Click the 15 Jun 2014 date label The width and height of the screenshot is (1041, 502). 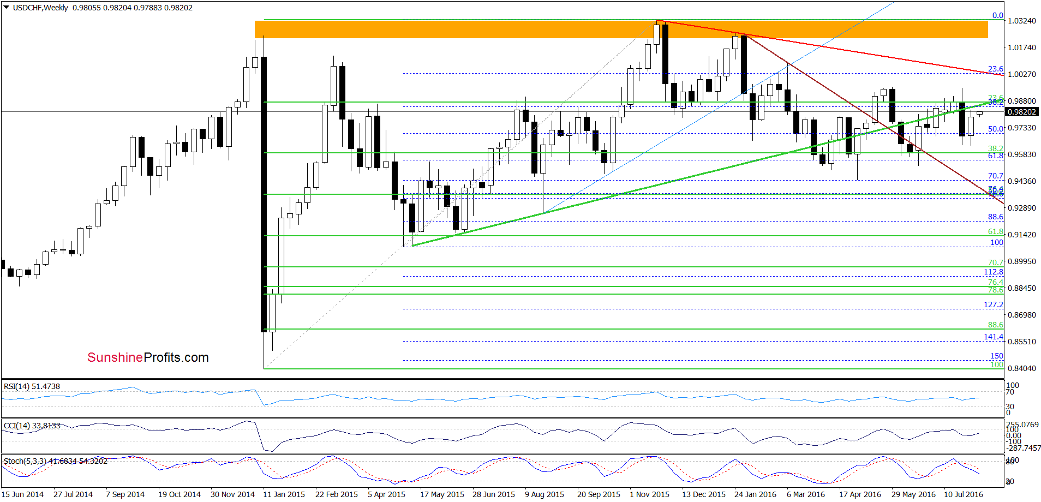[23, 494]
